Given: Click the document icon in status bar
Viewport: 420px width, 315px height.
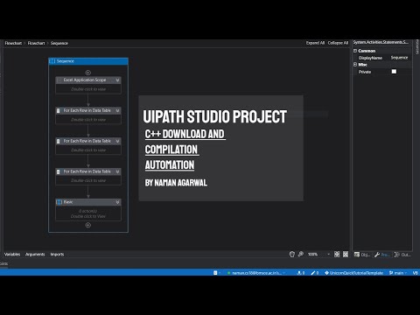Looking at the screenshot, I should click(215, 273).
